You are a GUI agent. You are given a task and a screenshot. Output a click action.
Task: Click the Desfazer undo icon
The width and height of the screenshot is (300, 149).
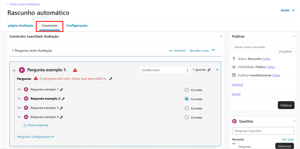pyautogui.click(x=171, y=51)
